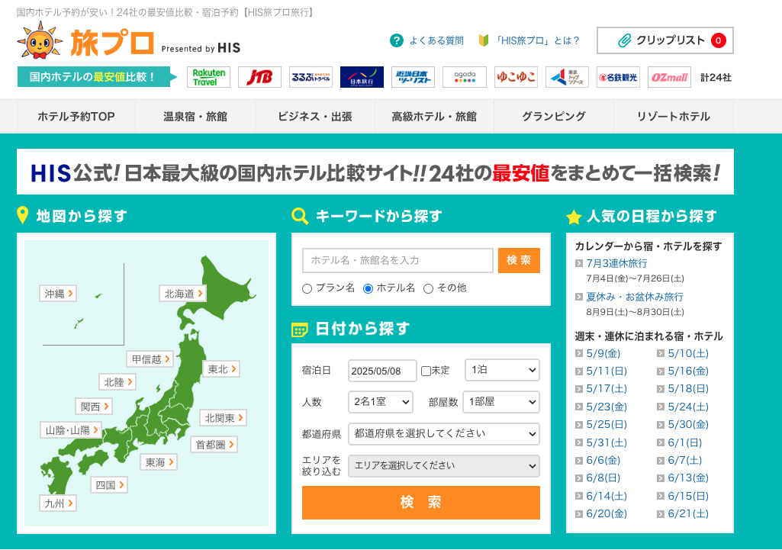This screenshot has height=550, width=782.
Task: Select 北陸 region on the map
Action: coord(117,382)
